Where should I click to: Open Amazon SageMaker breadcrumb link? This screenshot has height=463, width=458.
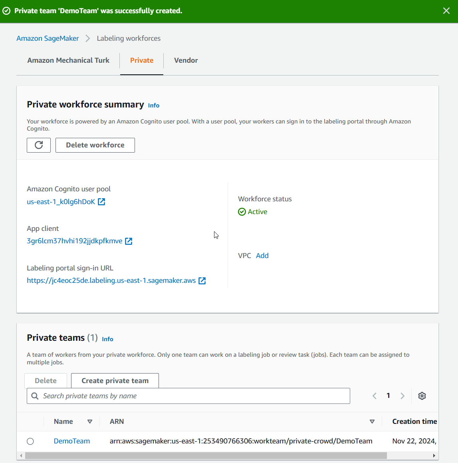tap(48, 38)
